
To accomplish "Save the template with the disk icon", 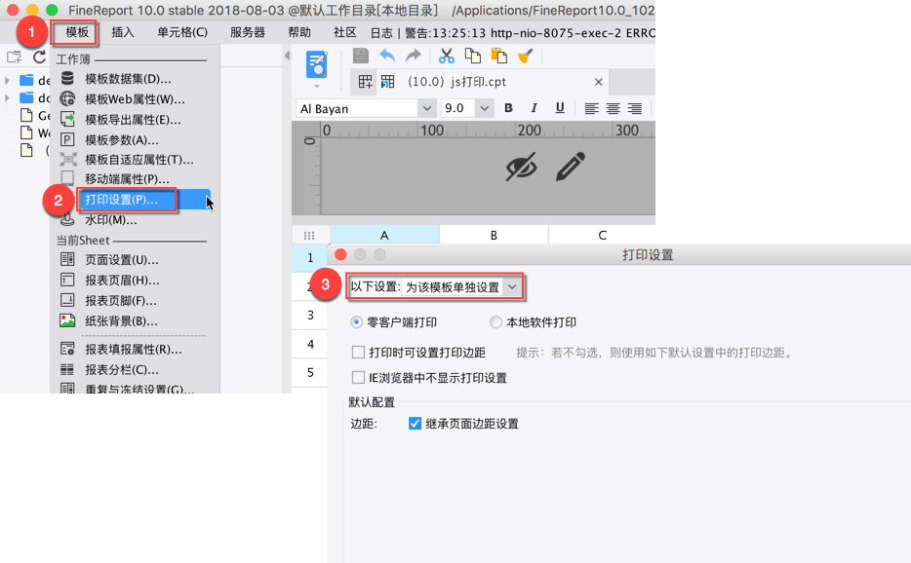I will point(361,56).
